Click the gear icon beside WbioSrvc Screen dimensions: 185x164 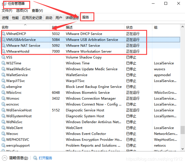[x=3, y=92]
